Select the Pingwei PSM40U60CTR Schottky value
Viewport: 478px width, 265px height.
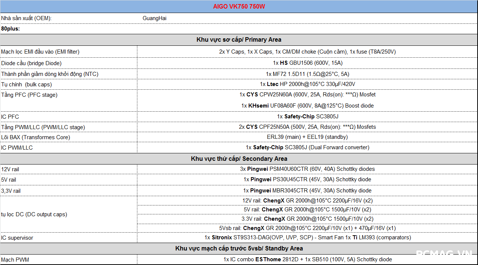[307, 169]
